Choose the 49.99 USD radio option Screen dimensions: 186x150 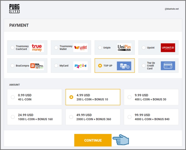[x=71, y=117]
